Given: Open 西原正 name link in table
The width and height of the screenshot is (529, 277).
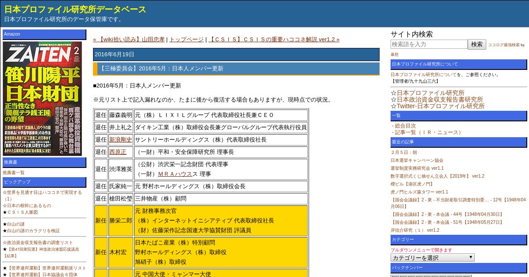Looking at the screenshot, I should pos(118,152).
